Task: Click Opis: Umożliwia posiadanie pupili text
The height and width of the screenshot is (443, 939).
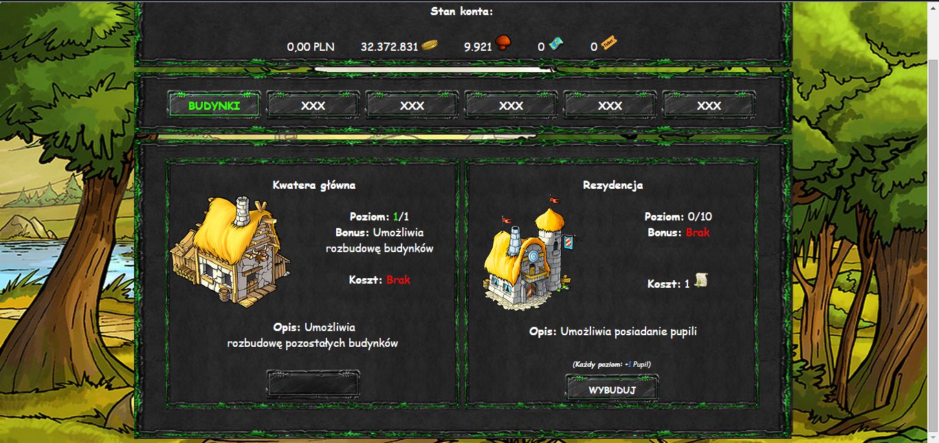Action: 613,331
